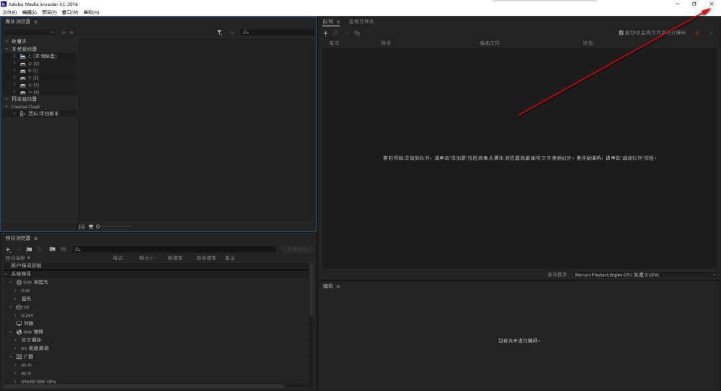Create a new preset with the plus icon
This screenshot has width=721, height=391.
pyautogui.click(x=7, y=249)
